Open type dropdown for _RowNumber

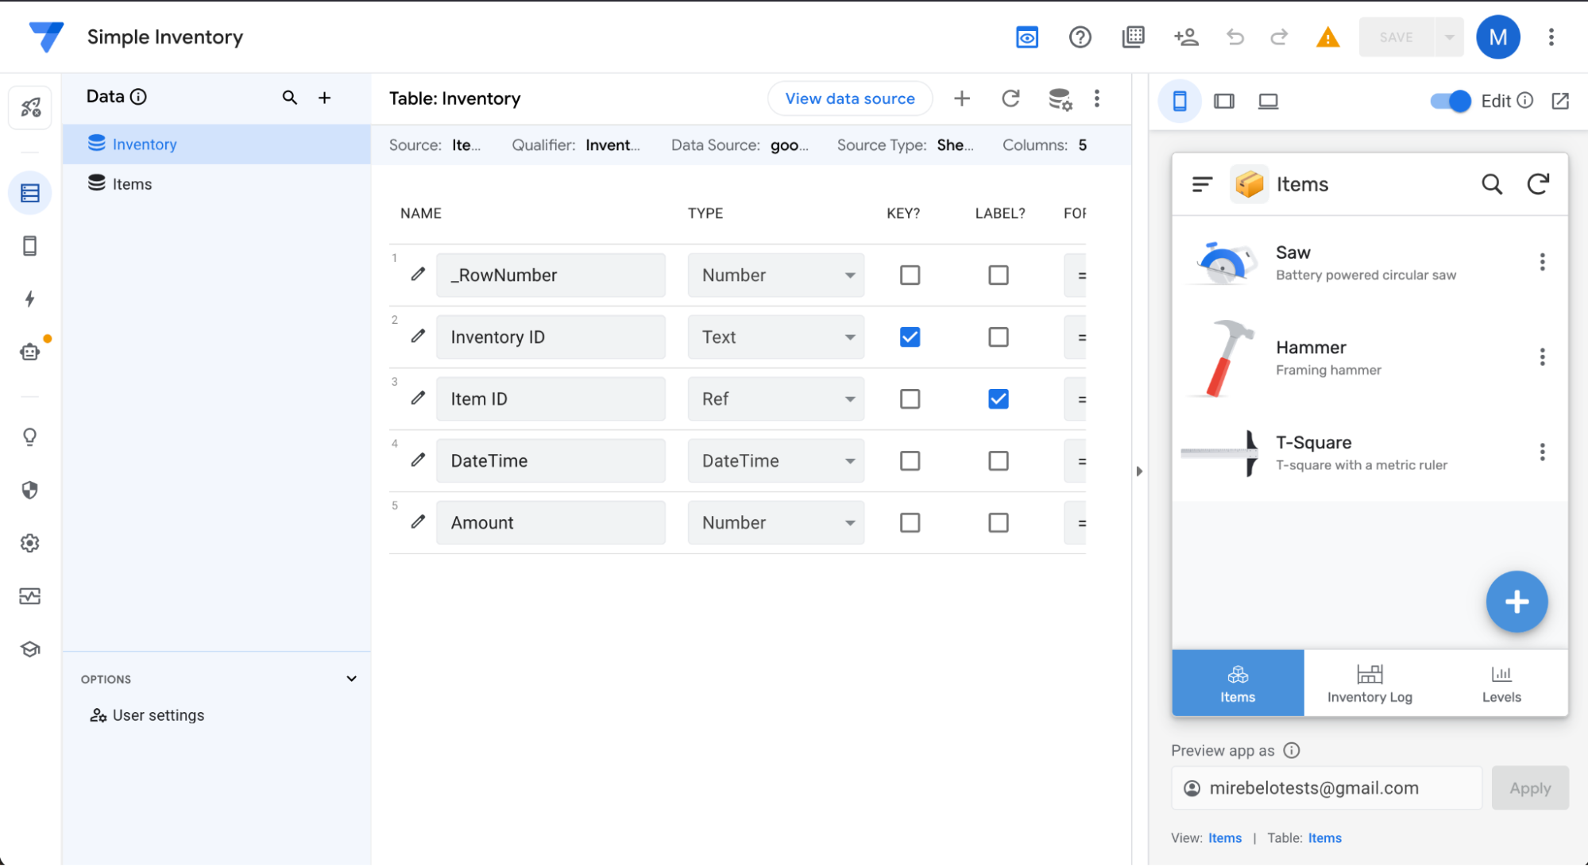point(775,275)
